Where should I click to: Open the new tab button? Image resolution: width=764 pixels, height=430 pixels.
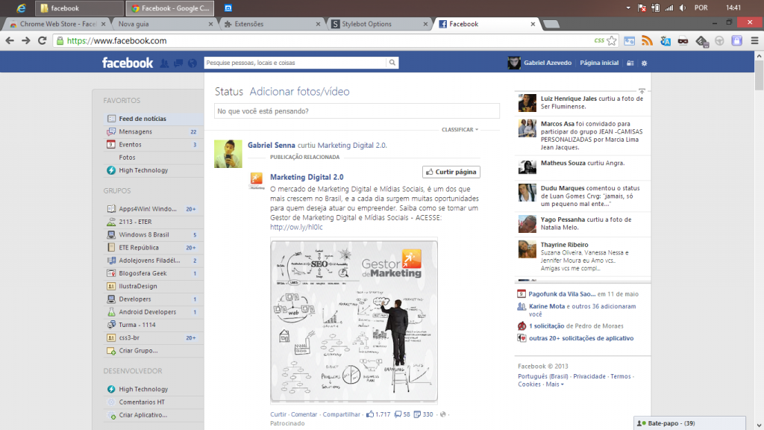tap(551, 24)
